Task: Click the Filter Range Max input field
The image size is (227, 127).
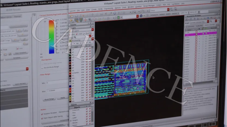Action: pos(57,90)
